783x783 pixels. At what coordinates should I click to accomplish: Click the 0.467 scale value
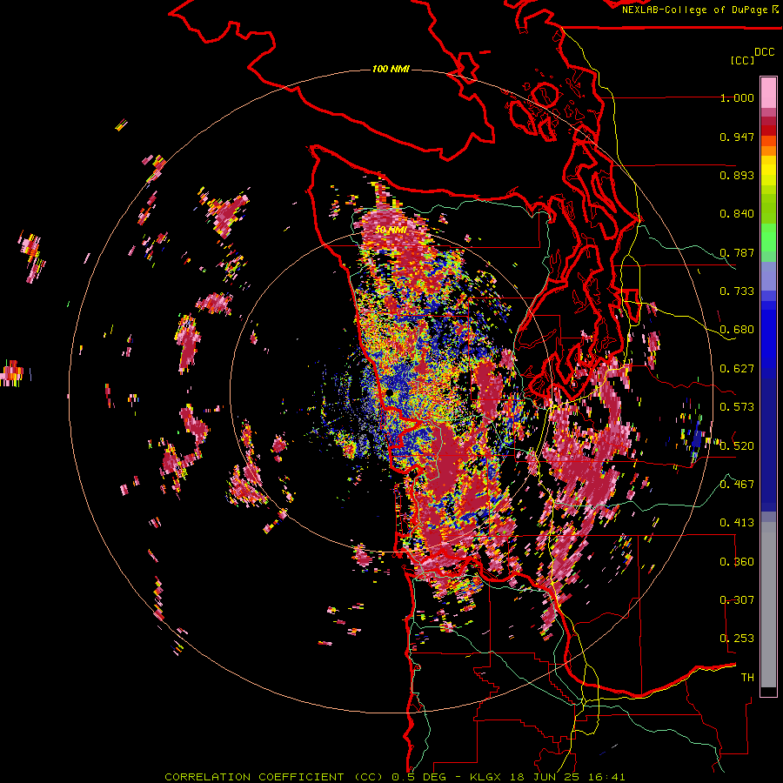tap(737, 485)
